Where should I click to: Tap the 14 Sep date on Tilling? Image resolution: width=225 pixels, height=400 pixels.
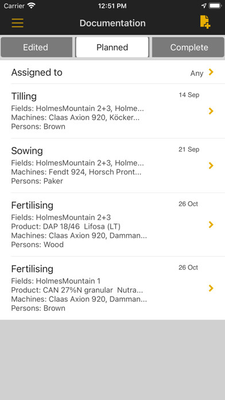point(189,95)
